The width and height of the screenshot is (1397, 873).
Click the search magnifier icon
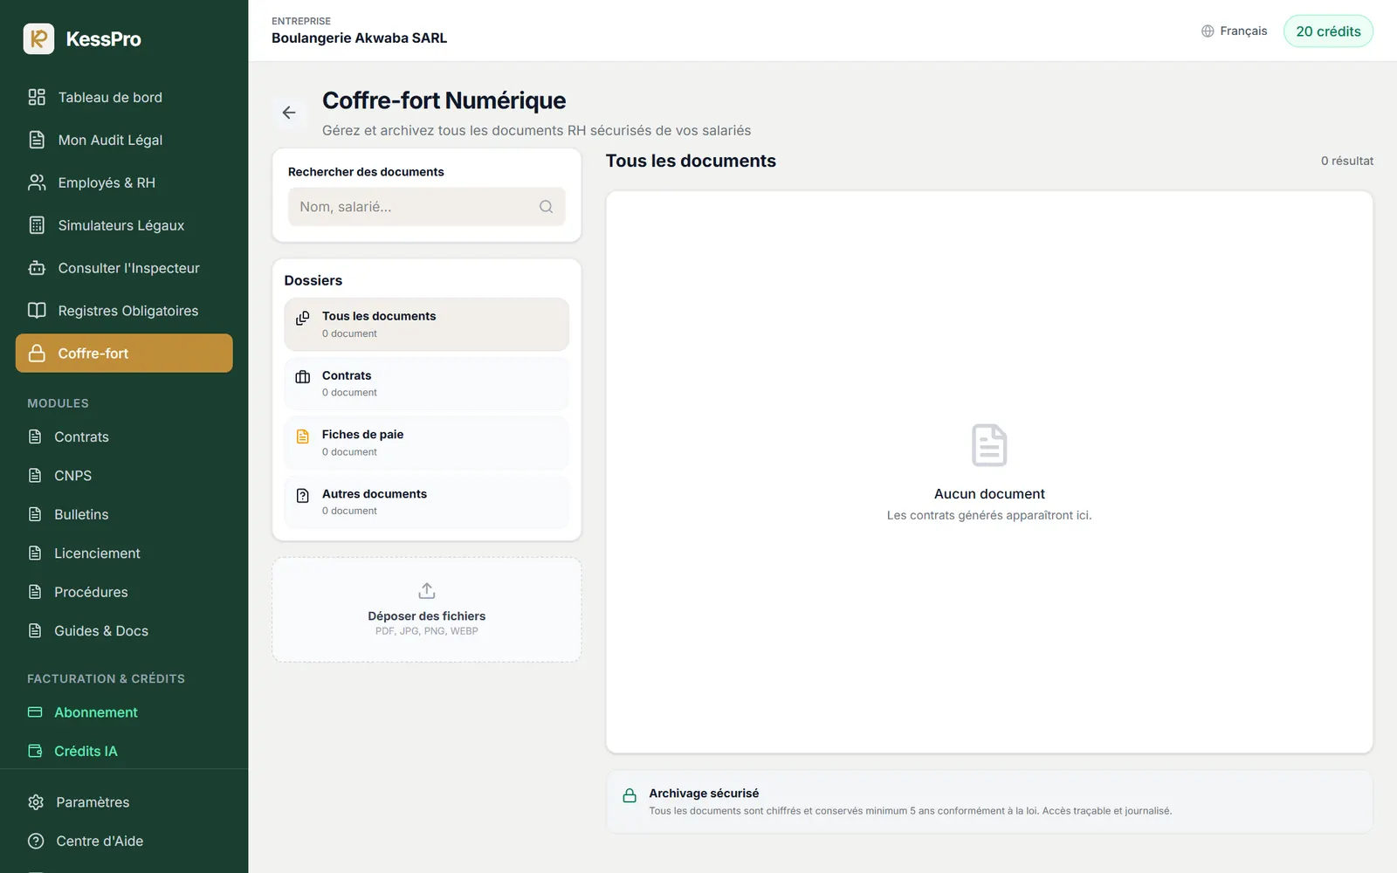546,207
